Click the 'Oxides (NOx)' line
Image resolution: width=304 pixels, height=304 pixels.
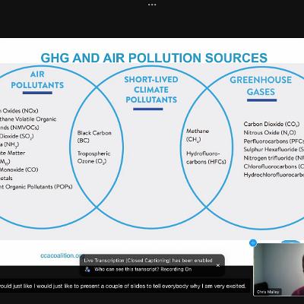[19, 111]
